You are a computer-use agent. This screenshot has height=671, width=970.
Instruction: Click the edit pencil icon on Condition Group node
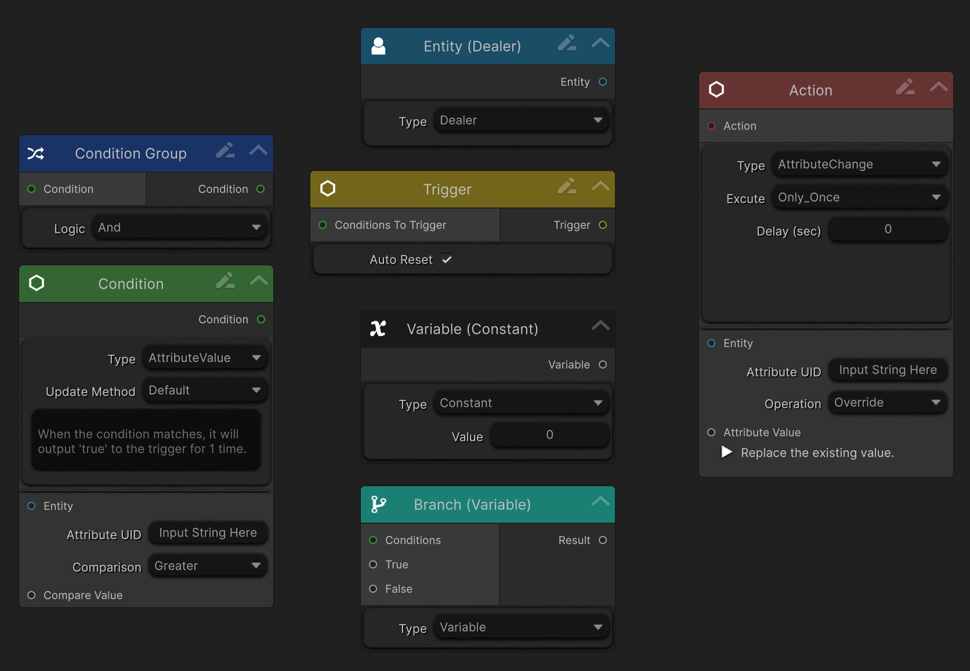(x=225, y=151)
